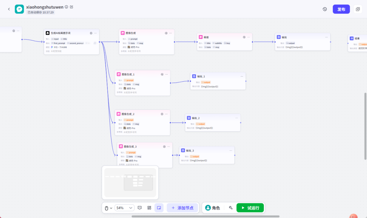Select the 输出_3 node title
The width and height of the screenshot is (367, 218).
(190, 151)
